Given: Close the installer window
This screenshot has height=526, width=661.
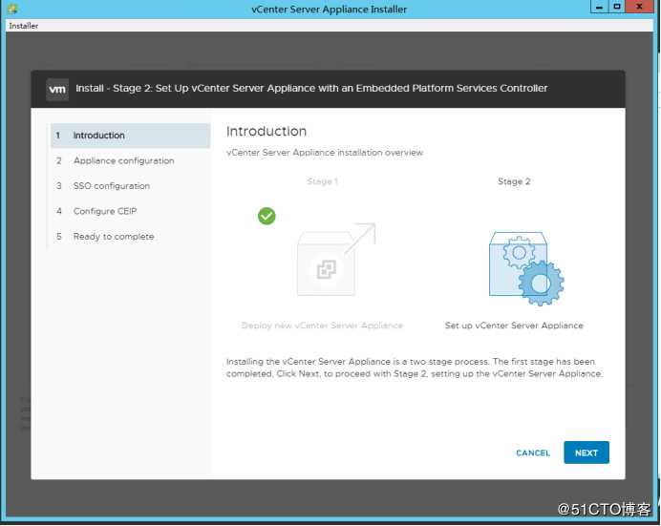Looking at the screenshot, I should (639, 7).
